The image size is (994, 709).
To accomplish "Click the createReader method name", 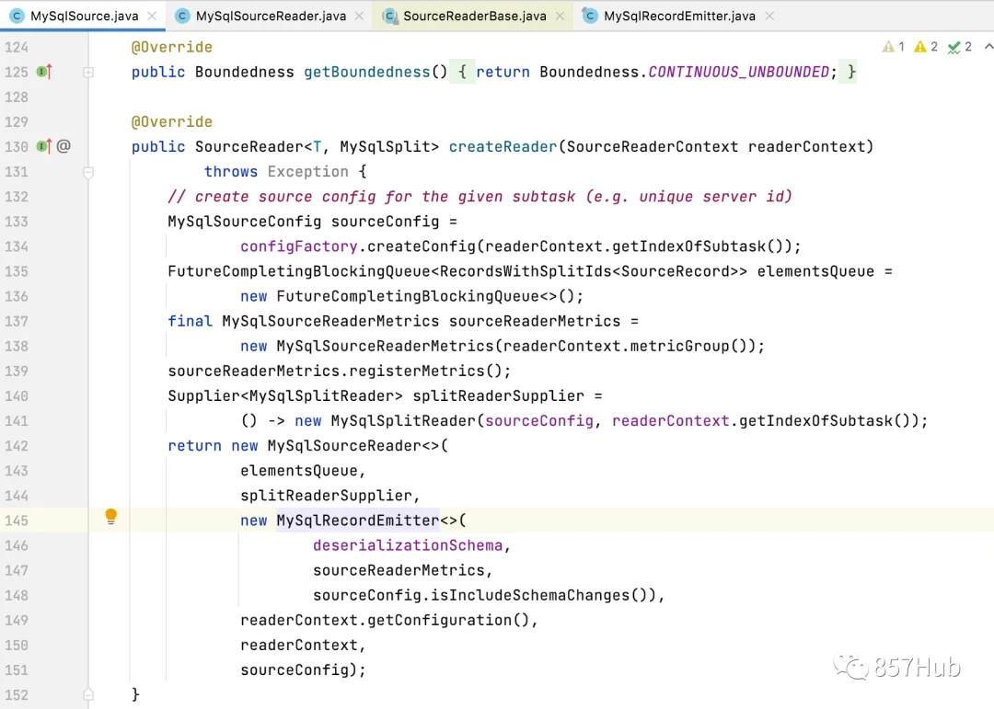I will coord(503,147).
